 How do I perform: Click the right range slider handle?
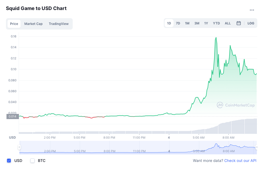257,147
